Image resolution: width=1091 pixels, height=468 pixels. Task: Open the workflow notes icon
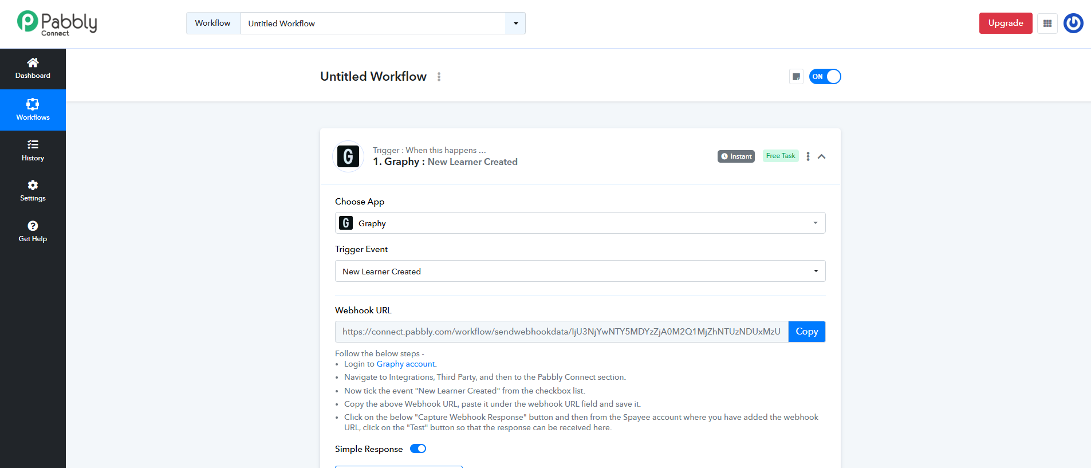point(796,77)
